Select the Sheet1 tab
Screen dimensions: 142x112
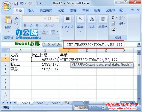[x=25, y=103]
